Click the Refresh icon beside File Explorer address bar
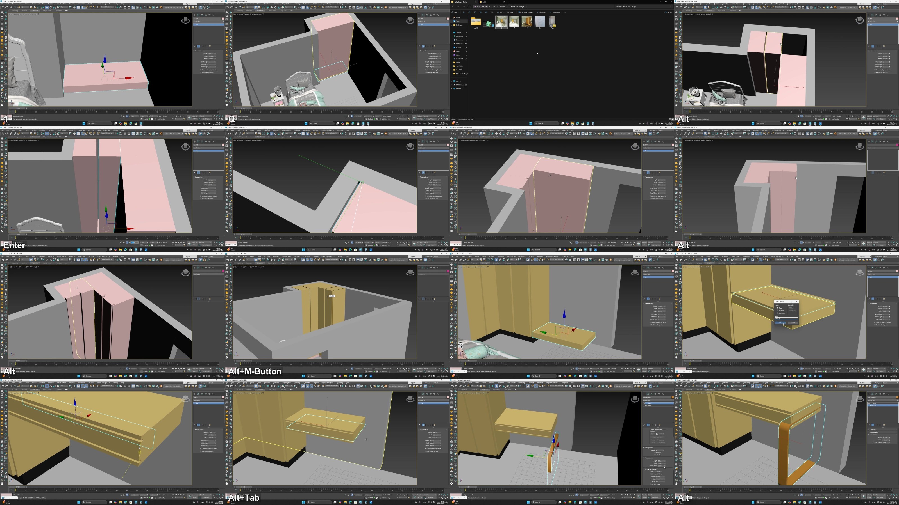Viewport: 899px width, 505px height. click(x=470, y=7)
